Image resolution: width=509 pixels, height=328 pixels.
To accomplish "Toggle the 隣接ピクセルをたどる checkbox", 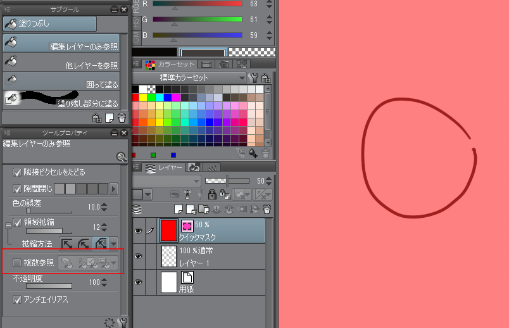I will coord(17,172).
